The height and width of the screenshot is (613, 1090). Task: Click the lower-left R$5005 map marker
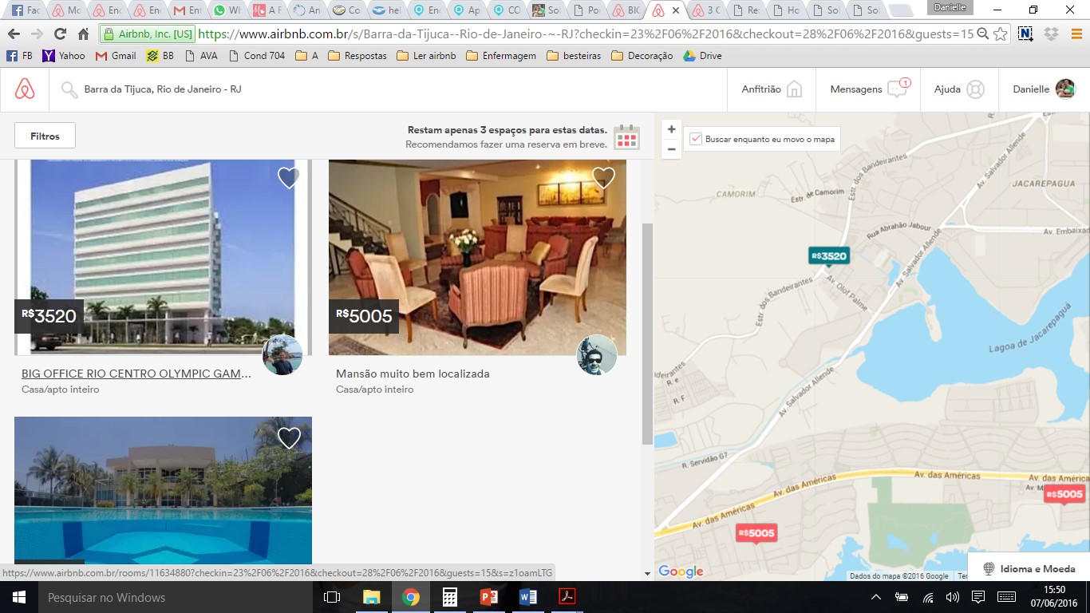756,533
